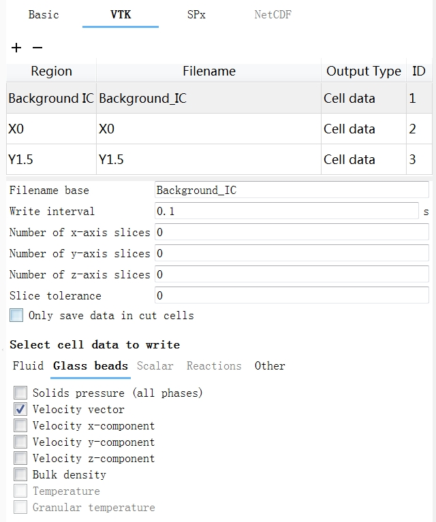Click the Filename base input field

(x=292, y=191)
